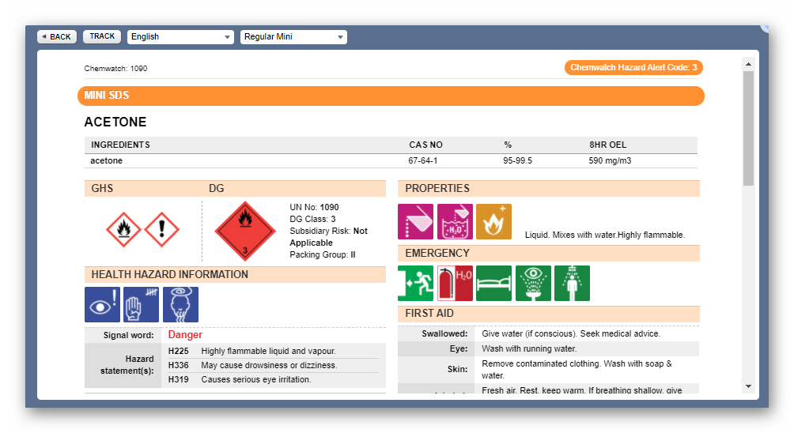Click the Danger signal word
Screen dimensions: 794x433
click(185, 335)
